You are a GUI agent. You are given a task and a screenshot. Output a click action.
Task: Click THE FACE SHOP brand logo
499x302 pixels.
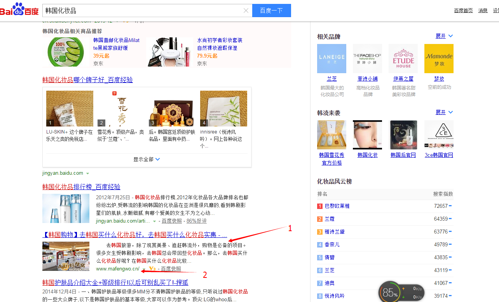click(x=367, y=58)
